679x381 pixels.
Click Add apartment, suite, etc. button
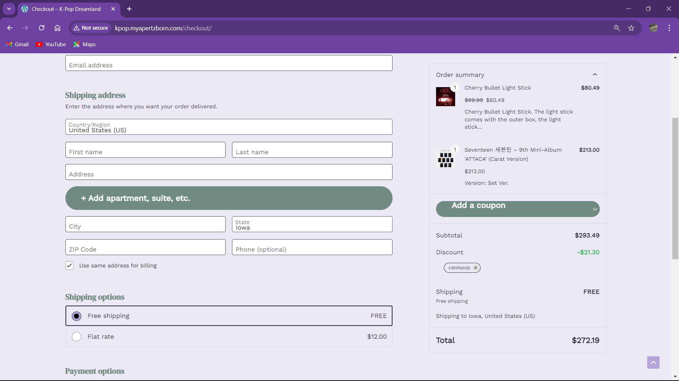pos(228,198)
